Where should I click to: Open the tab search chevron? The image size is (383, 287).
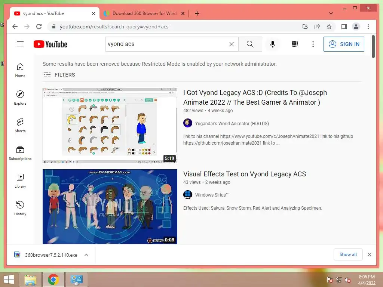(x=331, y=13)
